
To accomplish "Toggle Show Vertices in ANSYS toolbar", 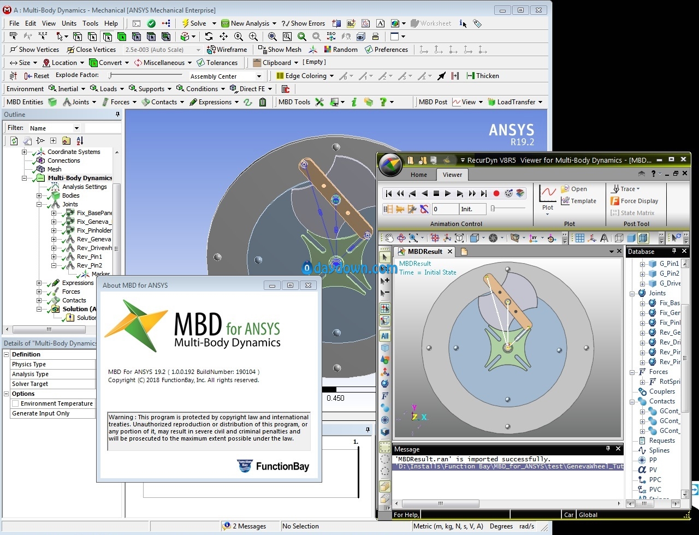I will [x=34, y=50].
